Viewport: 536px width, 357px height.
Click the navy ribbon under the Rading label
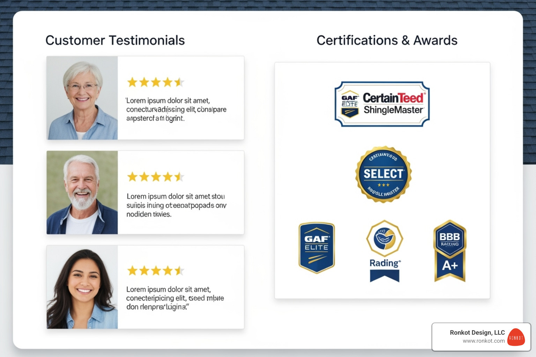(x=385, y=276)
